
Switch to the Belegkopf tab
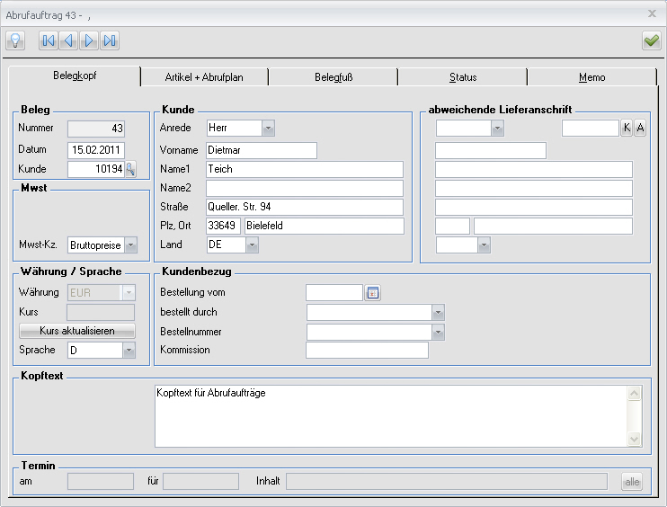tap(75, 76)
